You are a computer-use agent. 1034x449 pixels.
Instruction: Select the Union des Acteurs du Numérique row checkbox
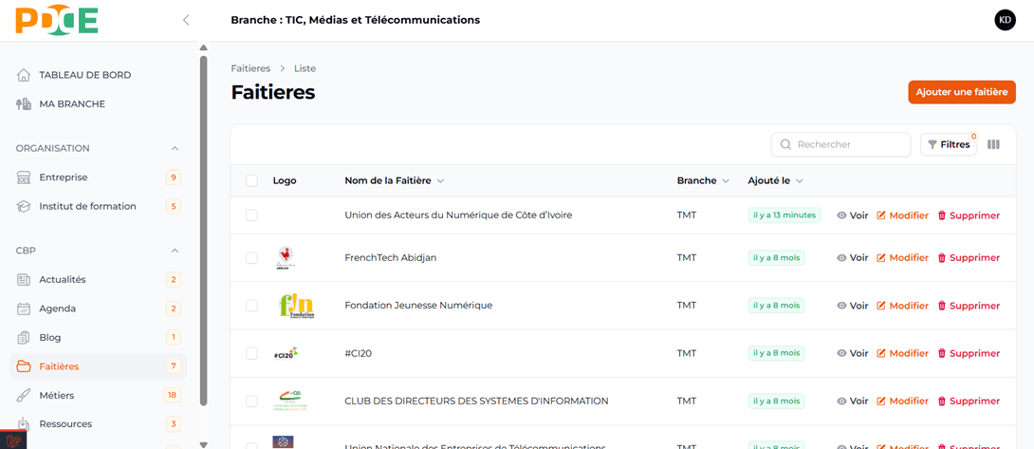click(x=251, y=215)
